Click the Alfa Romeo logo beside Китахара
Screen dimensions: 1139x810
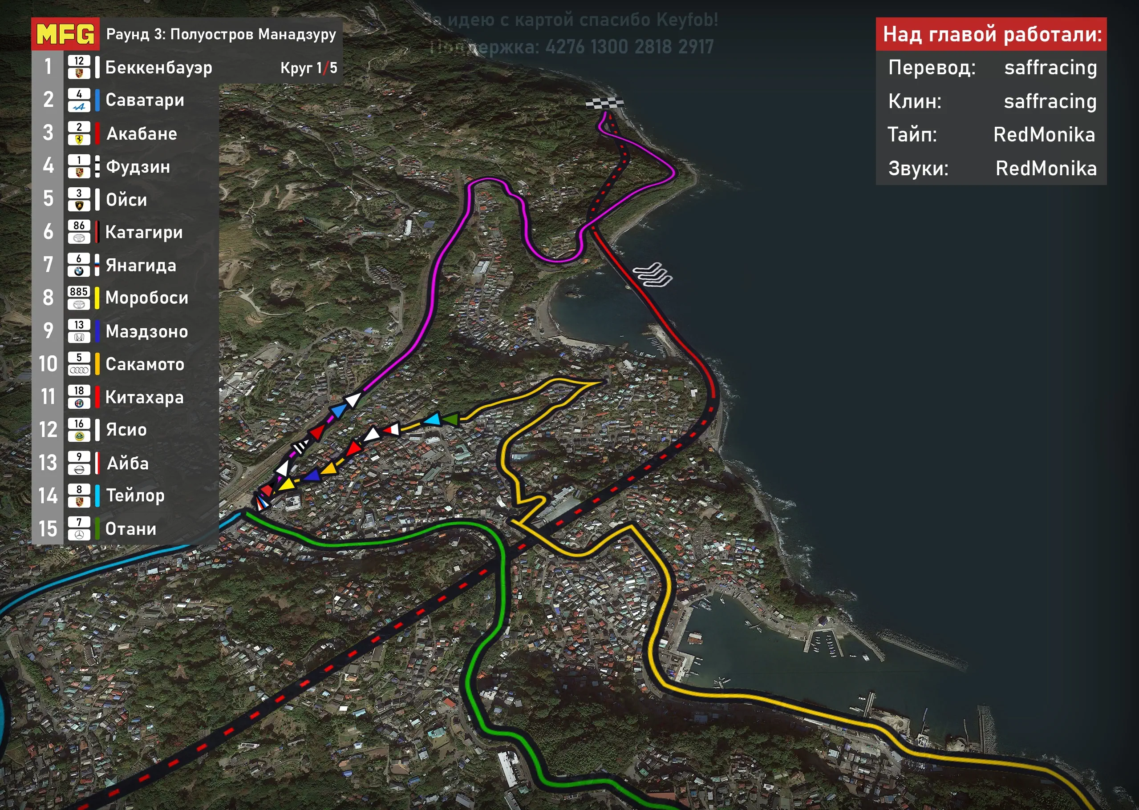(79, 403)
